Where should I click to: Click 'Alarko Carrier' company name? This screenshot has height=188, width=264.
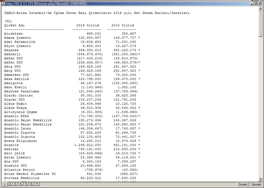click(x=19, y=95)
